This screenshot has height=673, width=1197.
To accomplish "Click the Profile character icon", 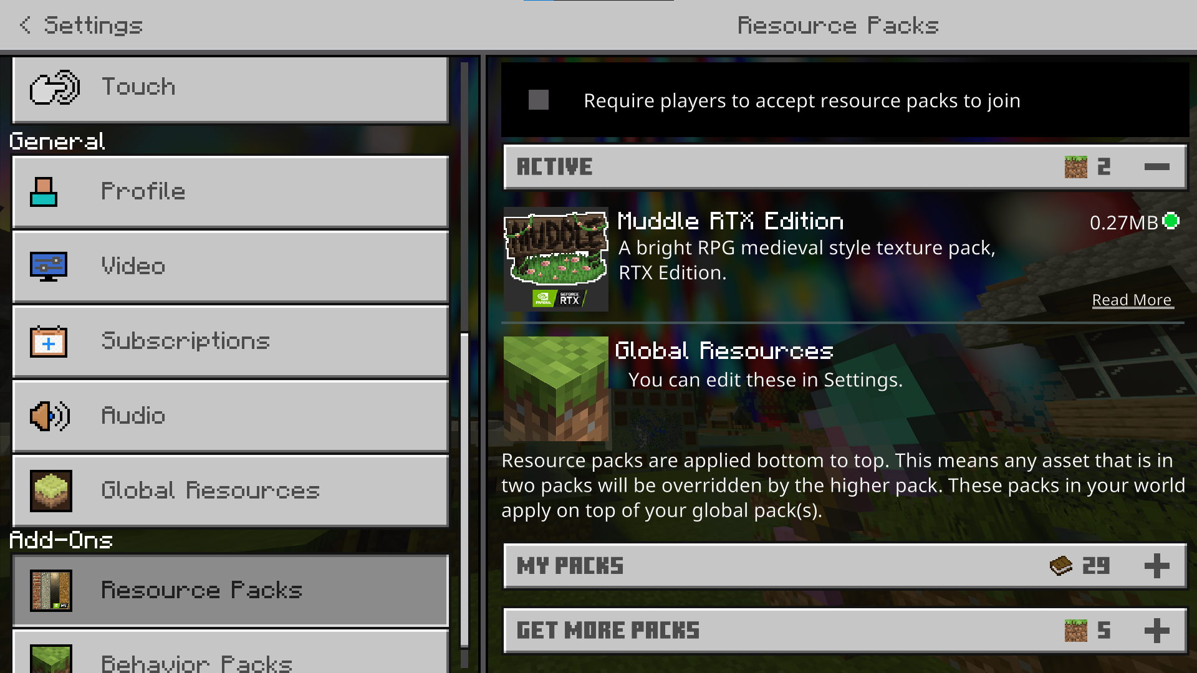I will click(44, 192).
